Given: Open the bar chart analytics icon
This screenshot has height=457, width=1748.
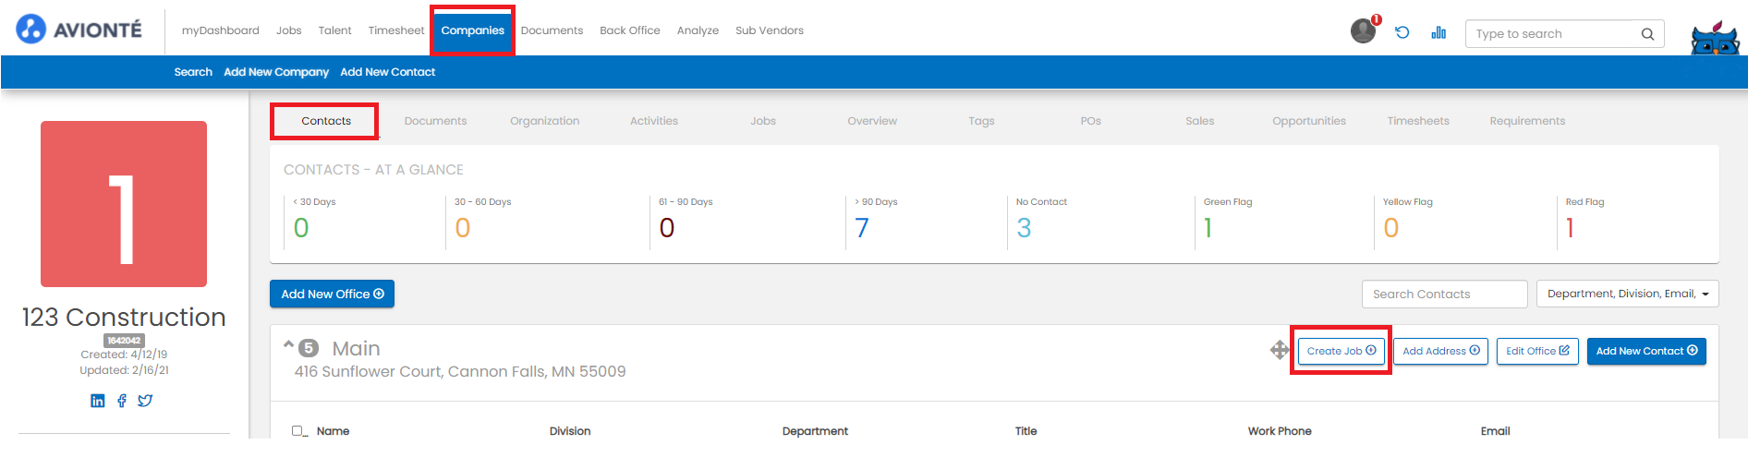Looking at the screenshot, I should [1438, 32].
